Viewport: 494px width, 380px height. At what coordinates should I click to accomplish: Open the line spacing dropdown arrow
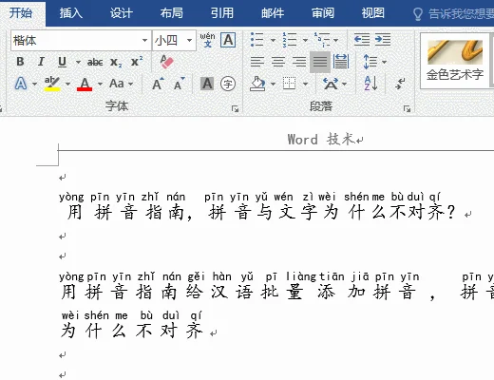(x=384, y=62)
